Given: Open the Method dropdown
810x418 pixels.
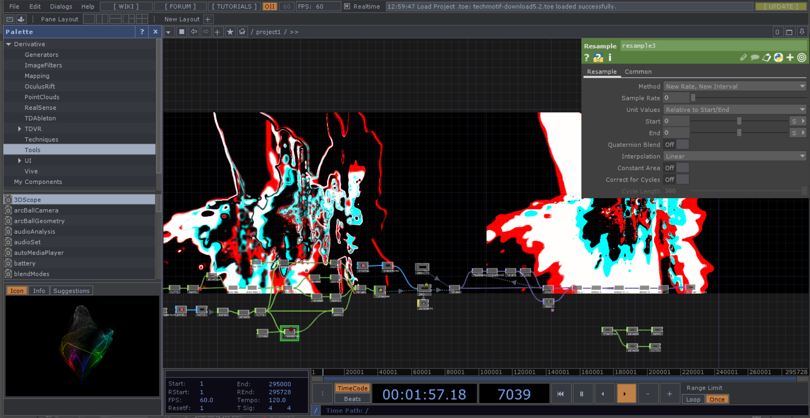Looking at the screenshot, I should pos(735,86).
